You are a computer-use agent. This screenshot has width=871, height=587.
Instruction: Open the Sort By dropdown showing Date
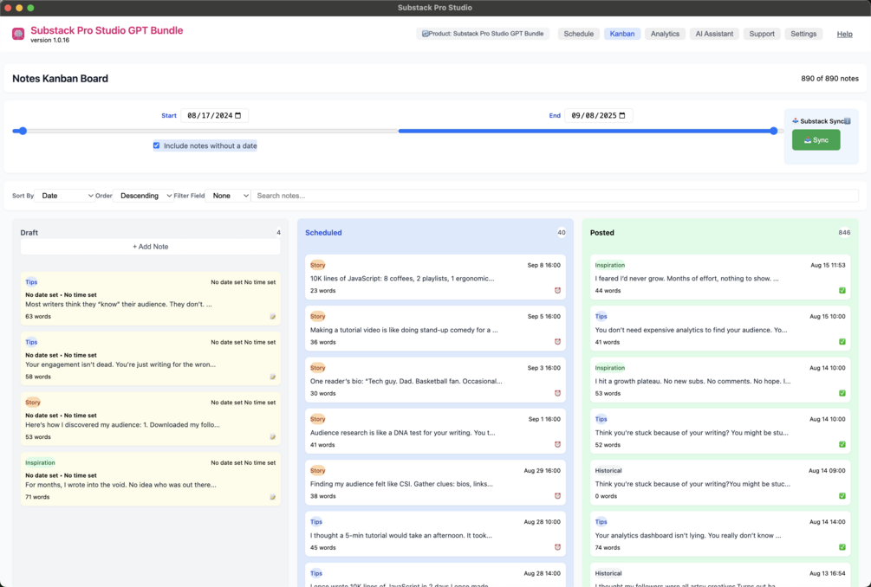(64, 196)
